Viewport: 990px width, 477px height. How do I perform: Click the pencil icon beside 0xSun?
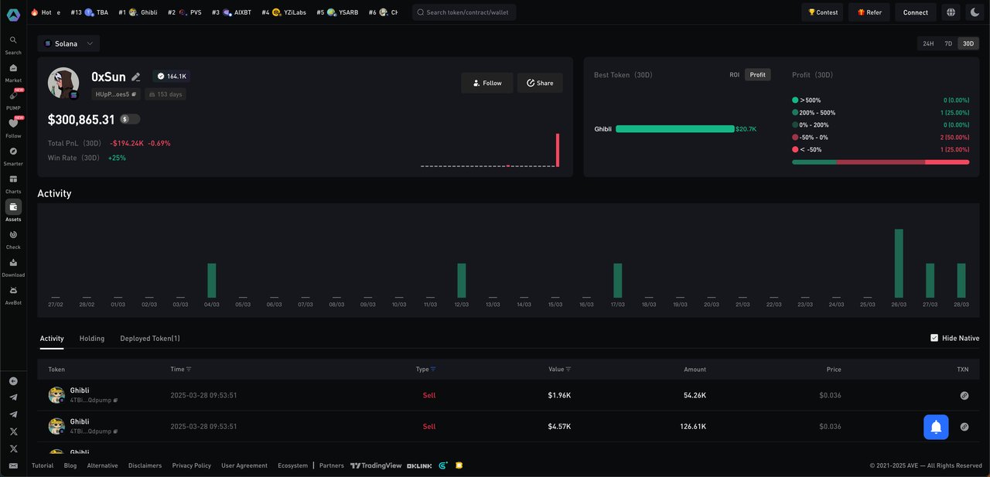click(136, 77)
